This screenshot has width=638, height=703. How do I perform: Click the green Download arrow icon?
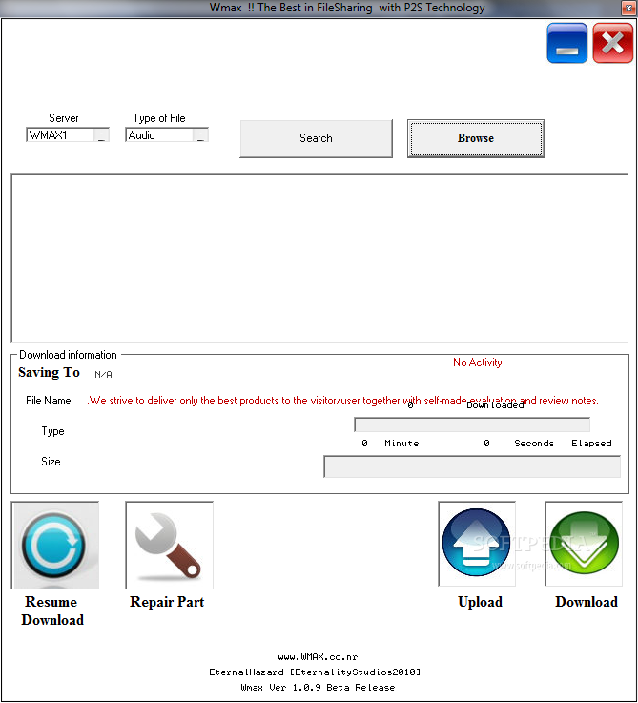click(x=584, y=544)
